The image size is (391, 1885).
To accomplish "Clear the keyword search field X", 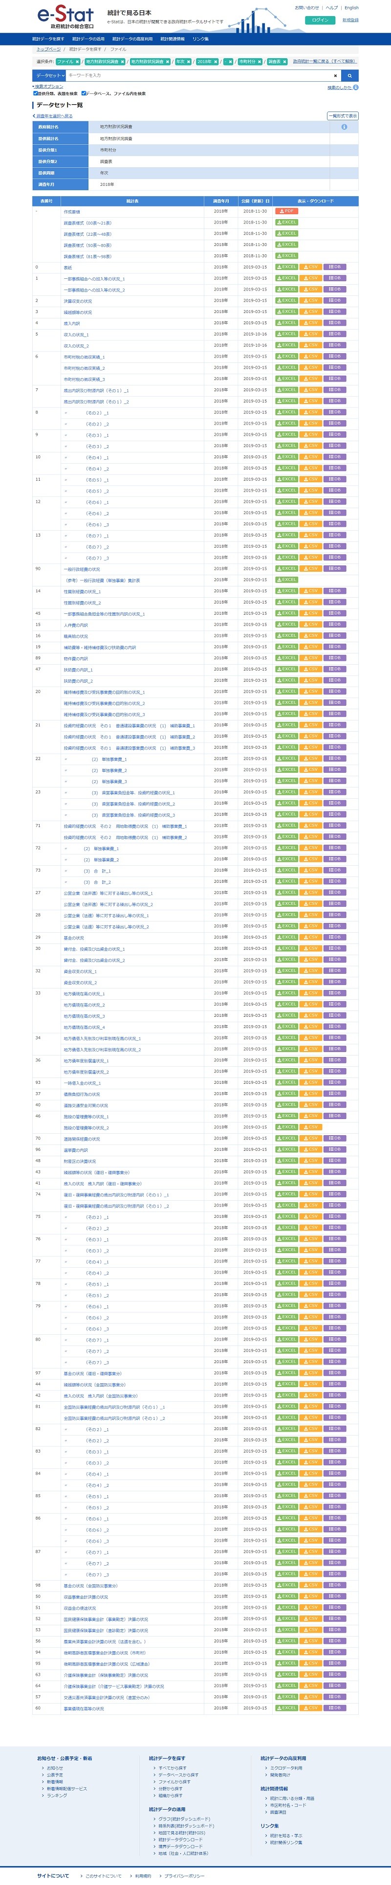I will point(335,75).
